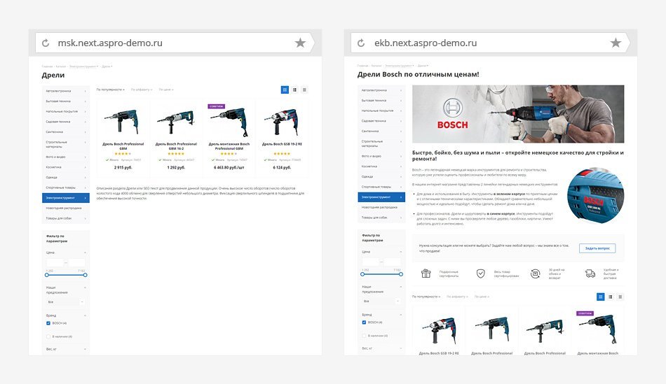Reload the ekb.next.aspro-demo.ru page
Viewport: 666px width, 384px height.
tap(361, 43)
